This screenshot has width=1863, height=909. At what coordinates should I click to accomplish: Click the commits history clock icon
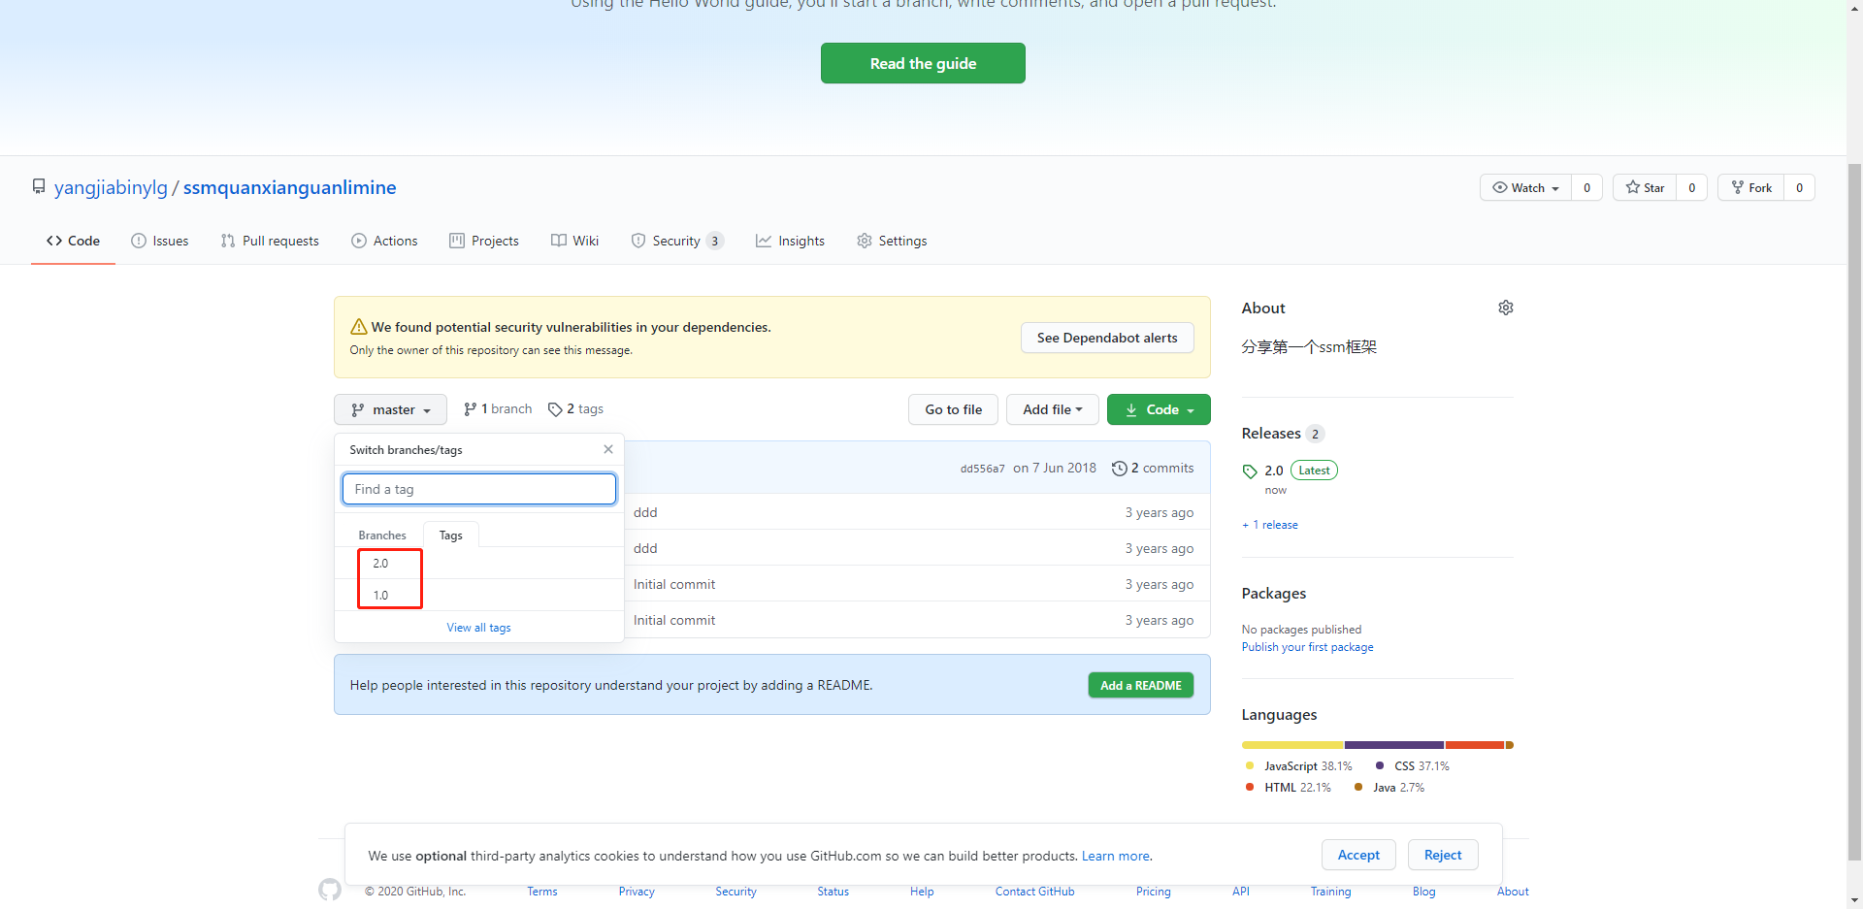point(1119,469)
